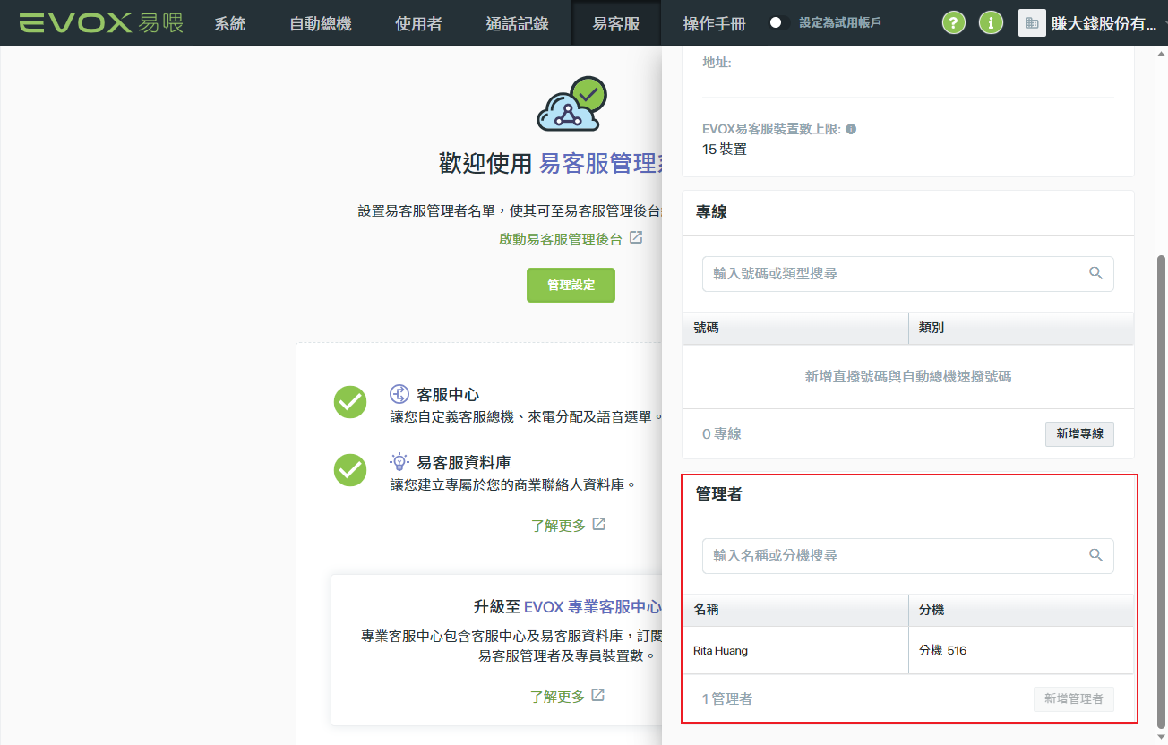The width and height of the screenshot is (1168, 745).
Task: Select the 易客服 tab
Action: (x=616, y=23)
